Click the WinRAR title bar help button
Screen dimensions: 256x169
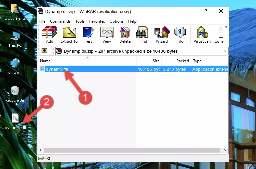(x=206, y=11)
